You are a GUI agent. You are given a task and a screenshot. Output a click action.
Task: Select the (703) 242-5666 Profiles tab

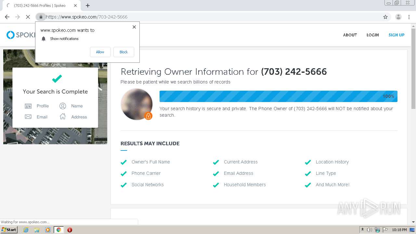40,6
